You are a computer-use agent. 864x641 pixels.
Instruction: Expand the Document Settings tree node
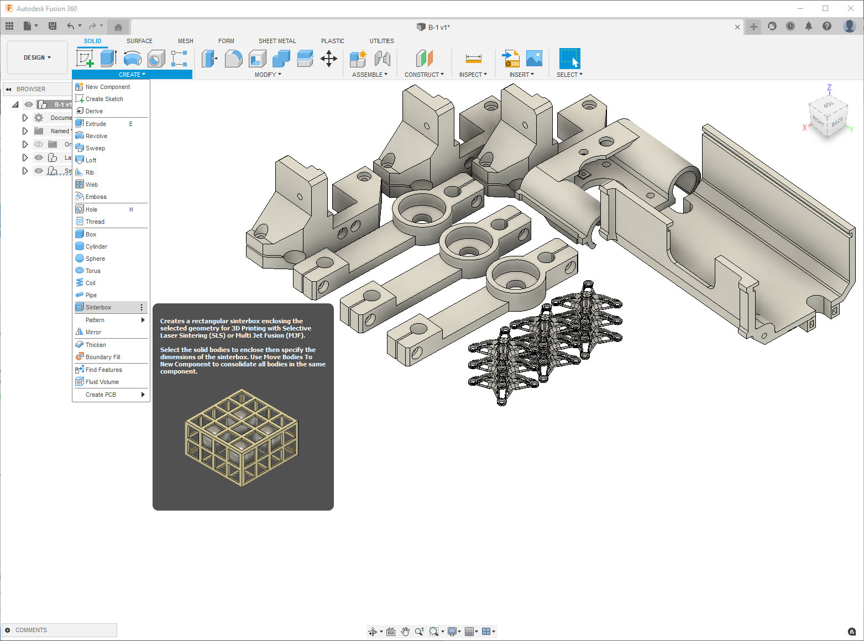(x=25, y=118)
